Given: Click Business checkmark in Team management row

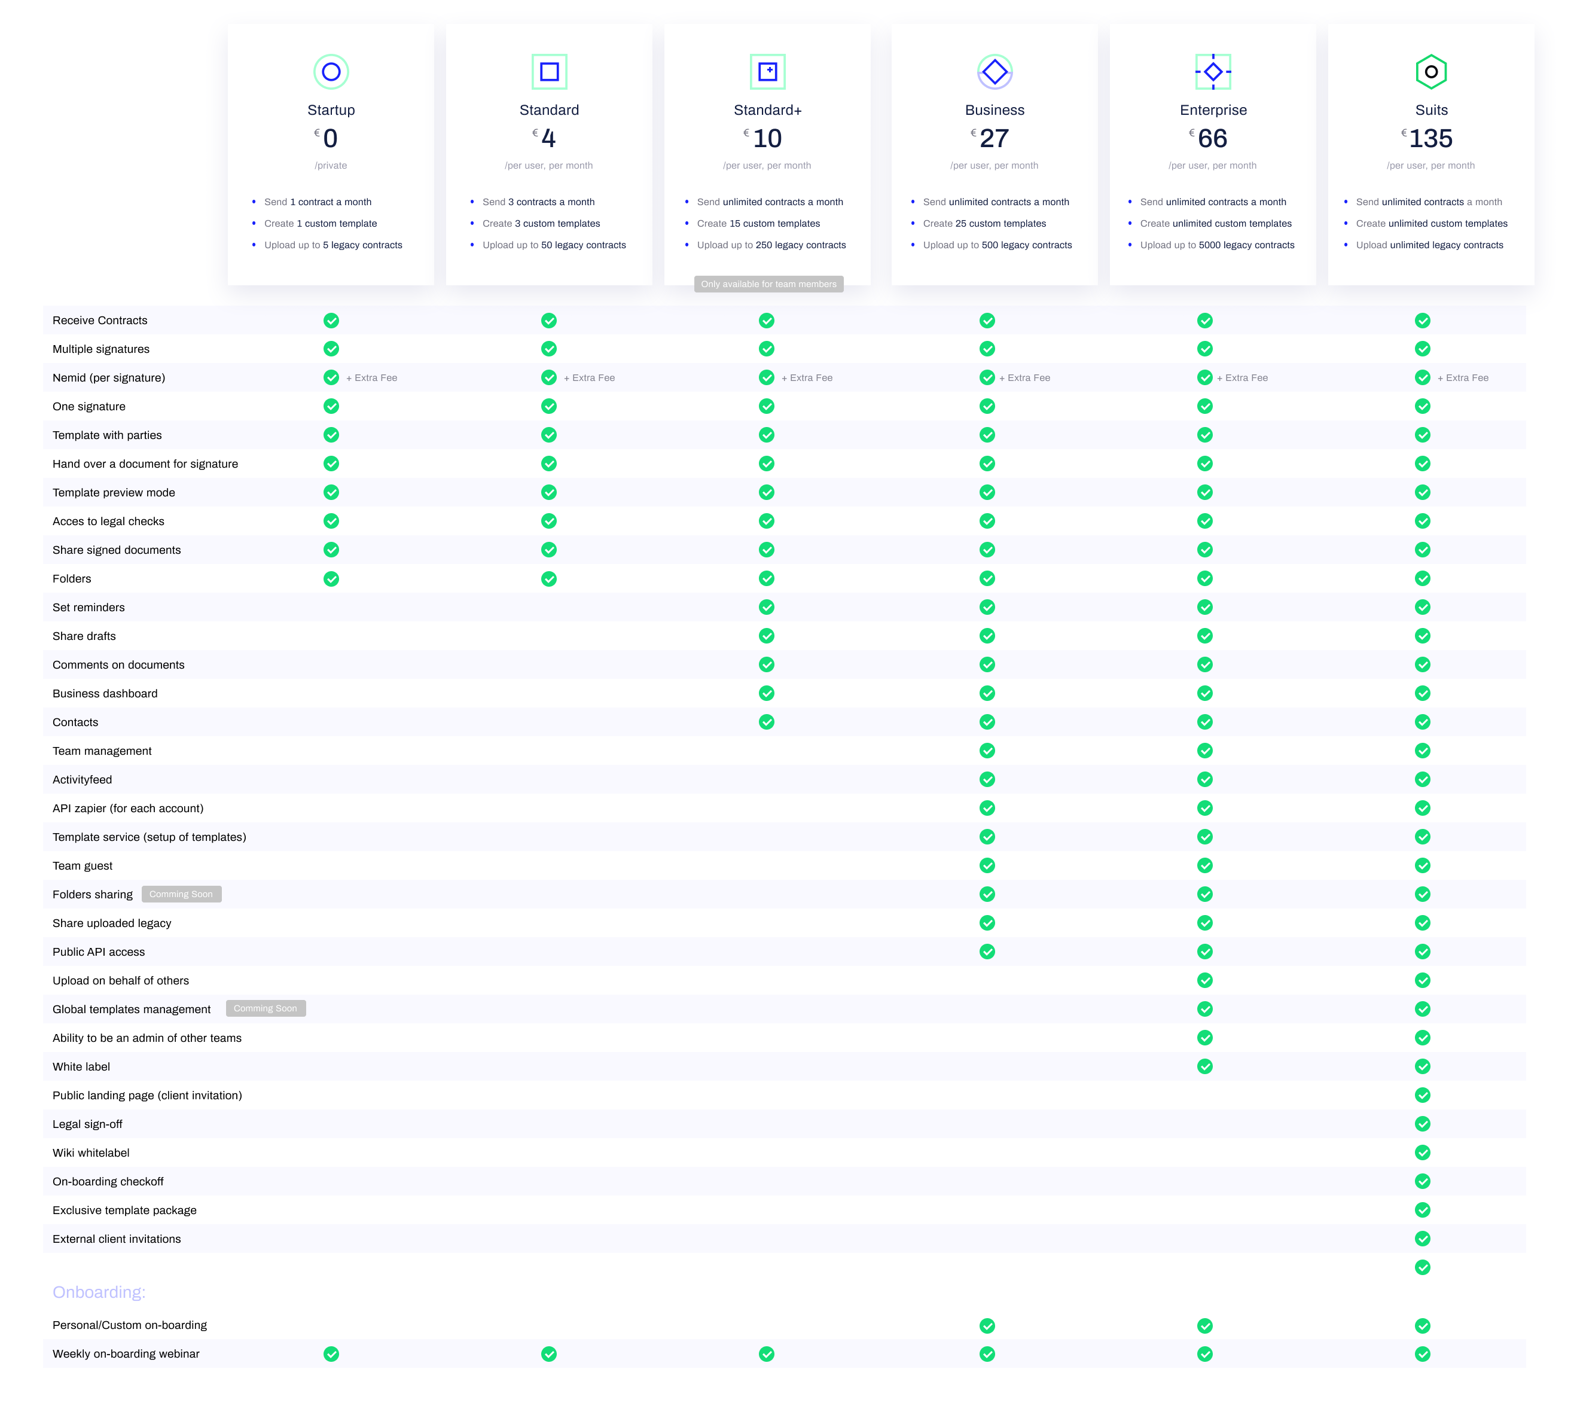Looking at the screenshot, I should coord(987,751).
